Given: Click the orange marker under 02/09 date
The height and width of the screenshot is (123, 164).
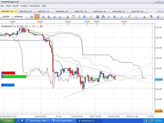Looking at the screenshot, I should click(124, 24).
